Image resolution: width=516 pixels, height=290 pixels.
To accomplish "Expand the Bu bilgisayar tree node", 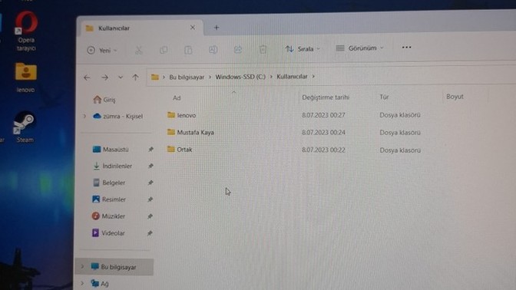I will 83,267.
